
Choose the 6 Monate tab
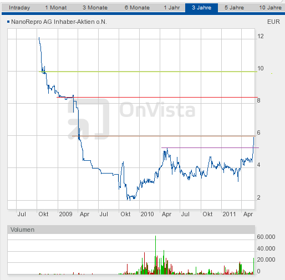click(x=137, y=8)
